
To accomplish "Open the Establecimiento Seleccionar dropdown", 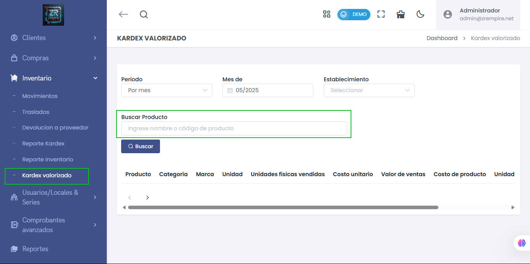I will tap(369, 90).
